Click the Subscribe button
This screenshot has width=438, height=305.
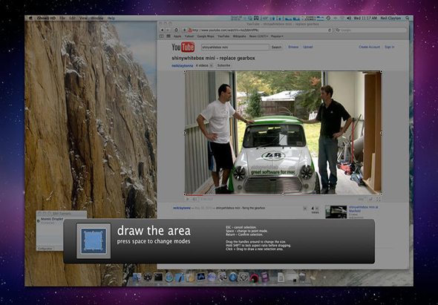tap(223, 65)
